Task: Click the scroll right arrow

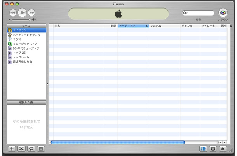Action: click(225, 142)
